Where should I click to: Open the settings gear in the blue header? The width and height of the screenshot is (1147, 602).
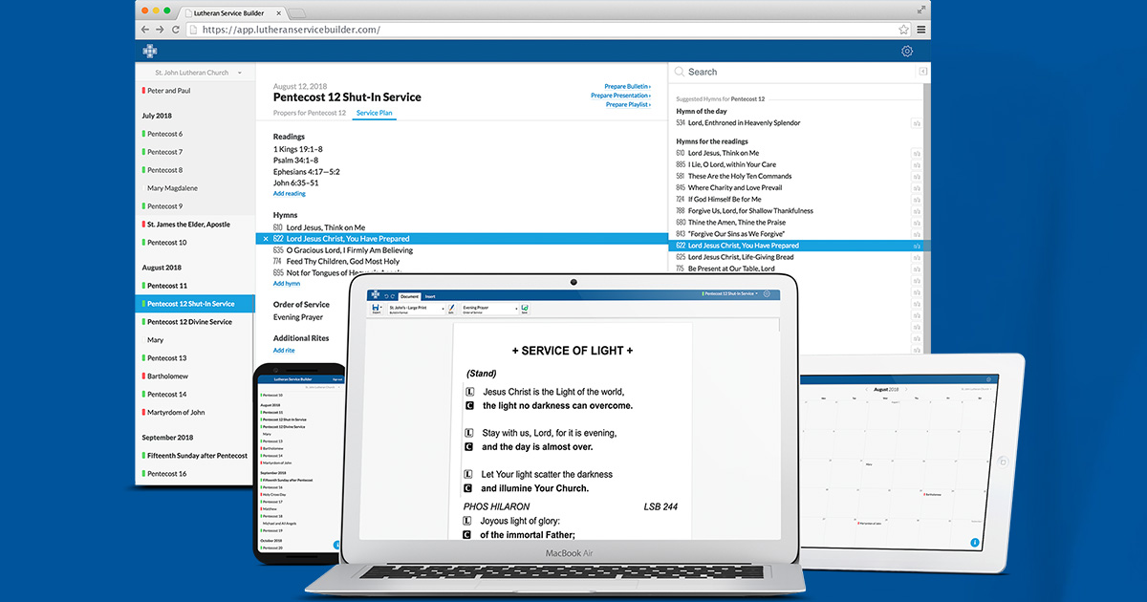[906, 52]
